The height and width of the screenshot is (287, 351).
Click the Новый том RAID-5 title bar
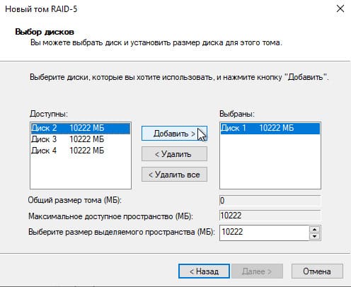tap(165, 9)
